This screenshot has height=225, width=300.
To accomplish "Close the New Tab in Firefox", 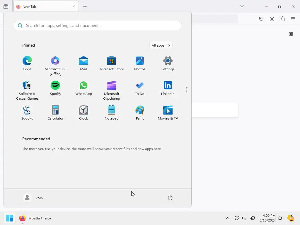I will (x=74, y=6).
